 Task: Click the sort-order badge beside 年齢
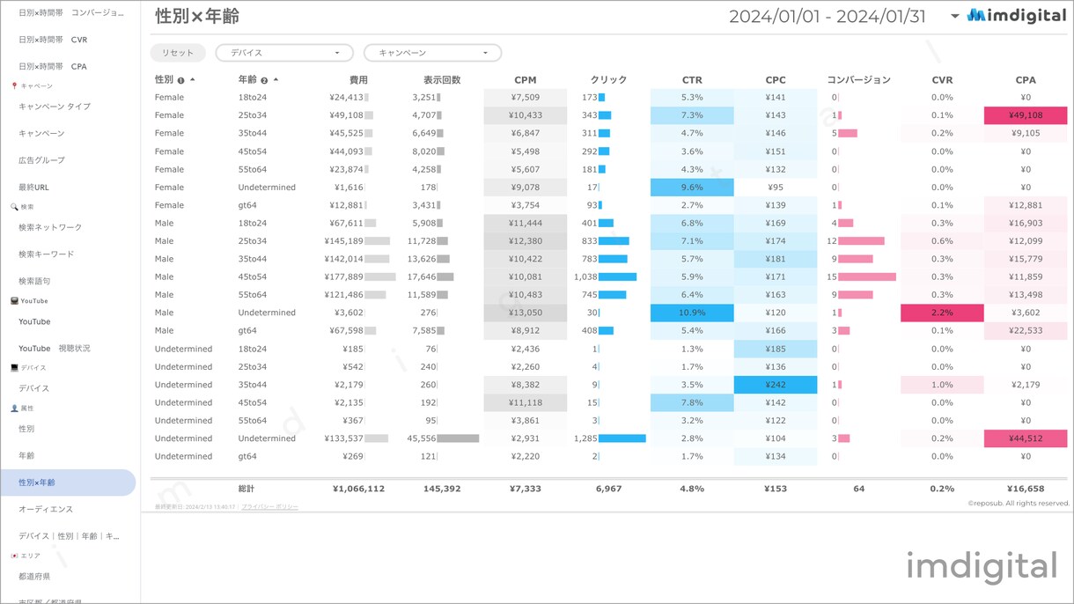point(264,80)
